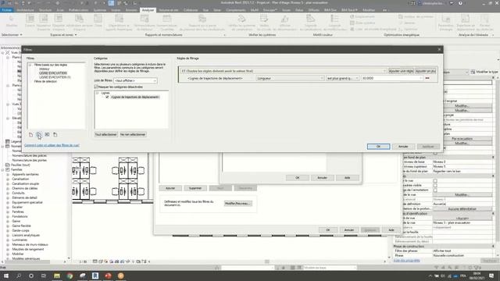Select Mobilier family in project browser

click(18, 254)
